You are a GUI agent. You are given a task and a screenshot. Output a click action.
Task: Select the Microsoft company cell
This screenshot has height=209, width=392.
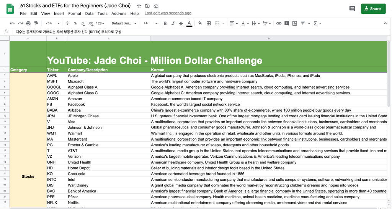pos(109,81)
